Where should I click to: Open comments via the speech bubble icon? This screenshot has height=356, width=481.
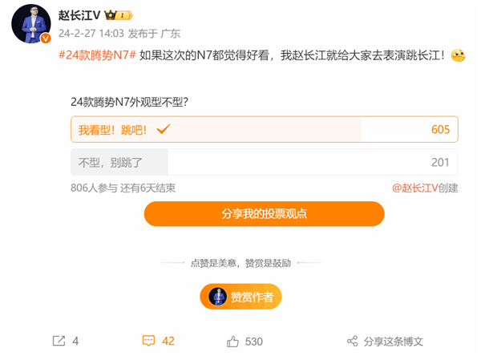pos(148,341)
